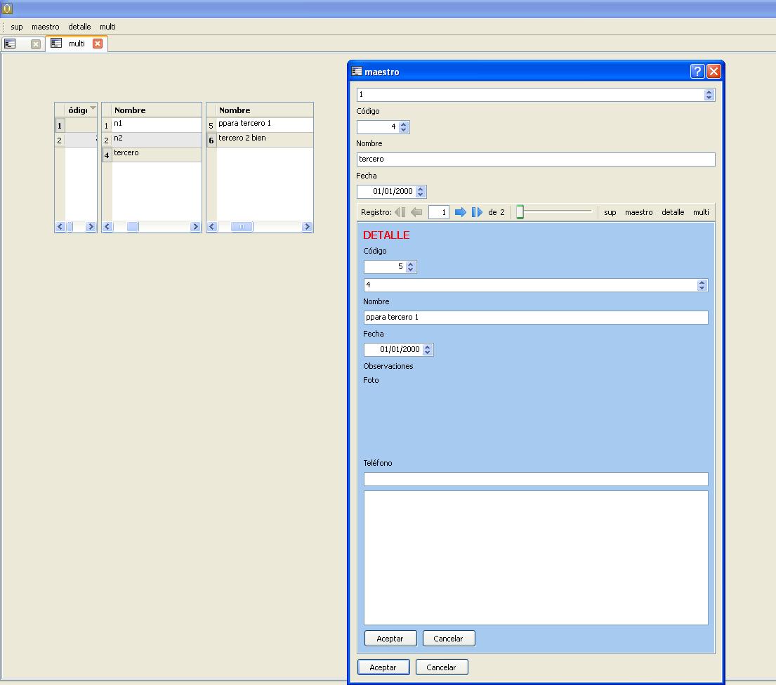The height and width of the screenshot is (685, 776).
Task: Select row header 1 in the ódigo table
Action: pos(60,125)
